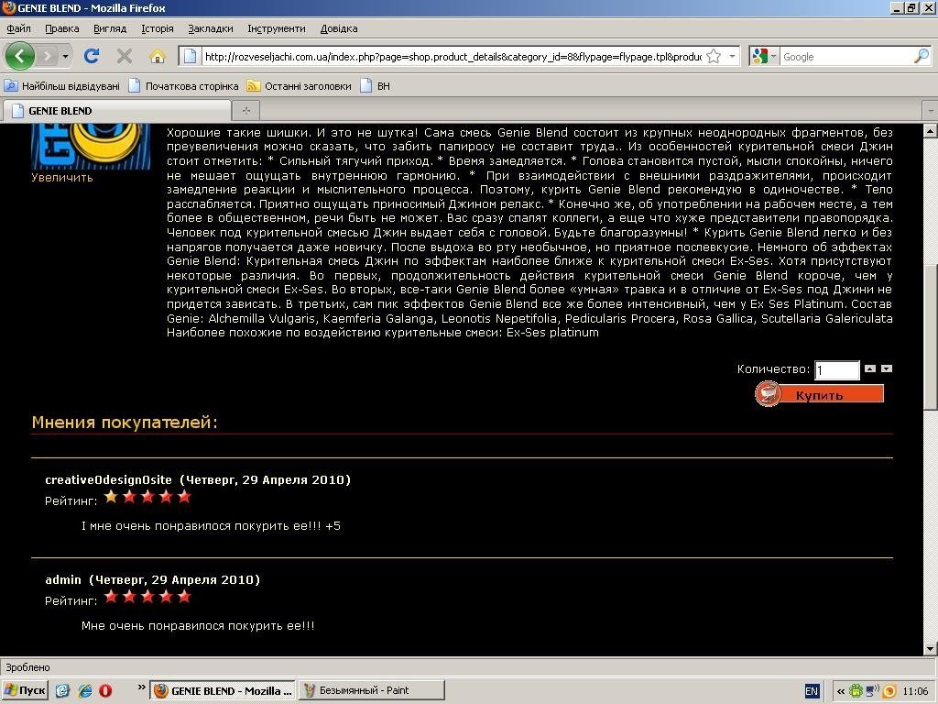Screen dimensions: 938x704
Task: Open the Правка menu
Action: point(61,28)
